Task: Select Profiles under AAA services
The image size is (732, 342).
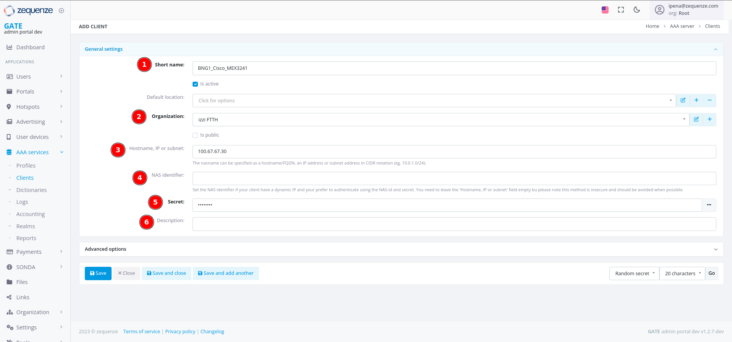Action: [26, 166]
